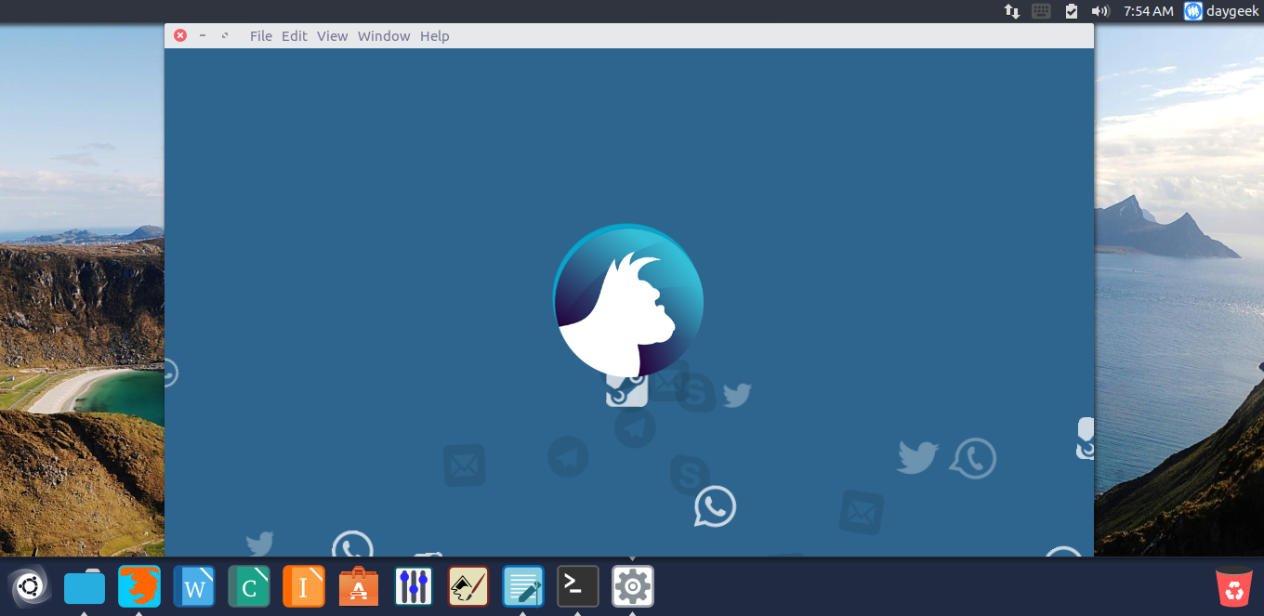Open the Terminal from the dock
Viewport: 1264px width, 616px height.
click(578, 587)
